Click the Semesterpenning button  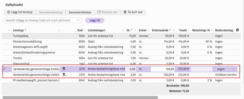point(51,12)
